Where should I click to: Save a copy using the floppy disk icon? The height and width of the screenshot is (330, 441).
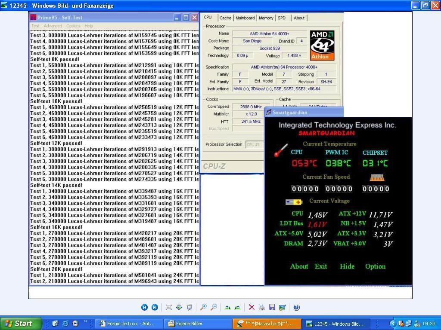tap(272, 307)
